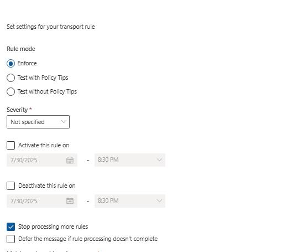Expand activation time 8:30 PM dropdown
Image resolution: width=282 pixels, height=252 pixels.
coord(130,160)
